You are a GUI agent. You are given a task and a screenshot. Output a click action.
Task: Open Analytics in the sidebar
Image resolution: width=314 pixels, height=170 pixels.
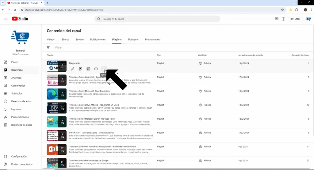coord(21,78)
